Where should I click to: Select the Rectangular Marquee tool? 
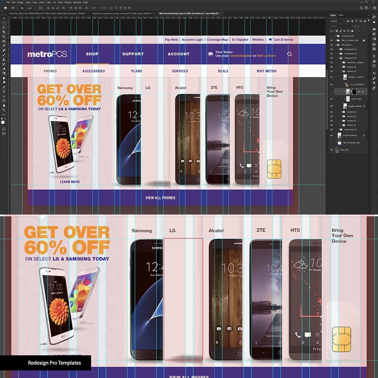pos(3,23)
